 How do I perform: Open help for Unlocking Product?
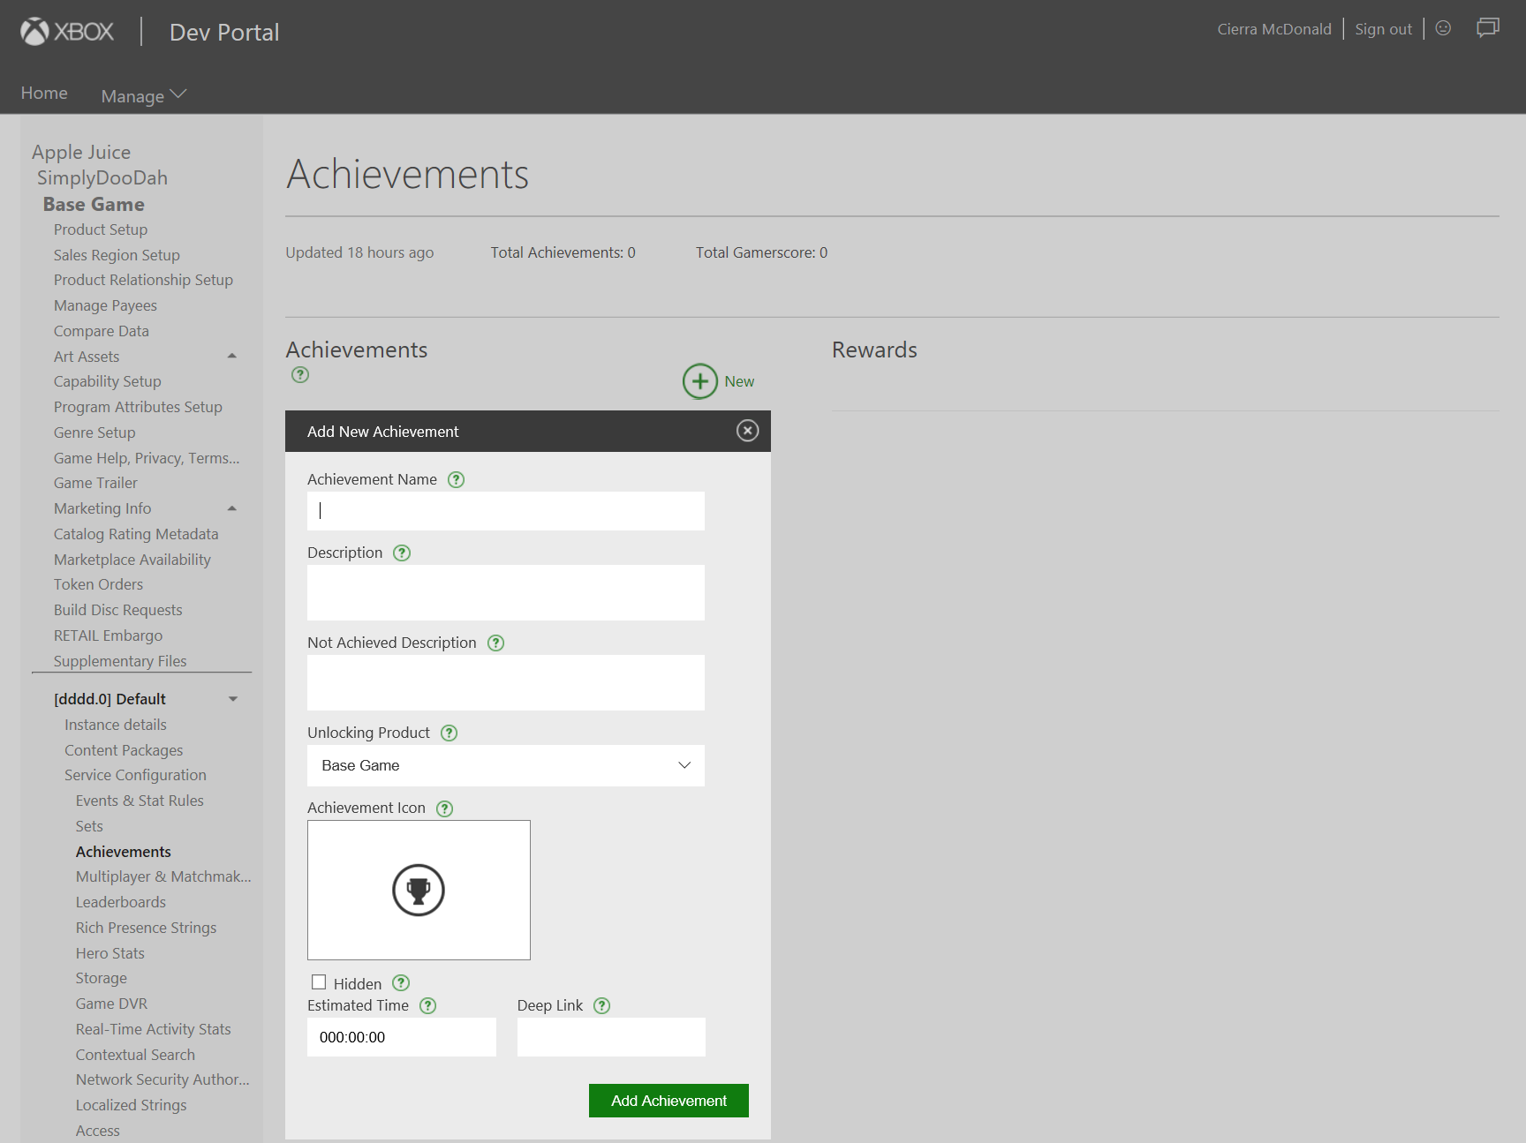(449, 733)
